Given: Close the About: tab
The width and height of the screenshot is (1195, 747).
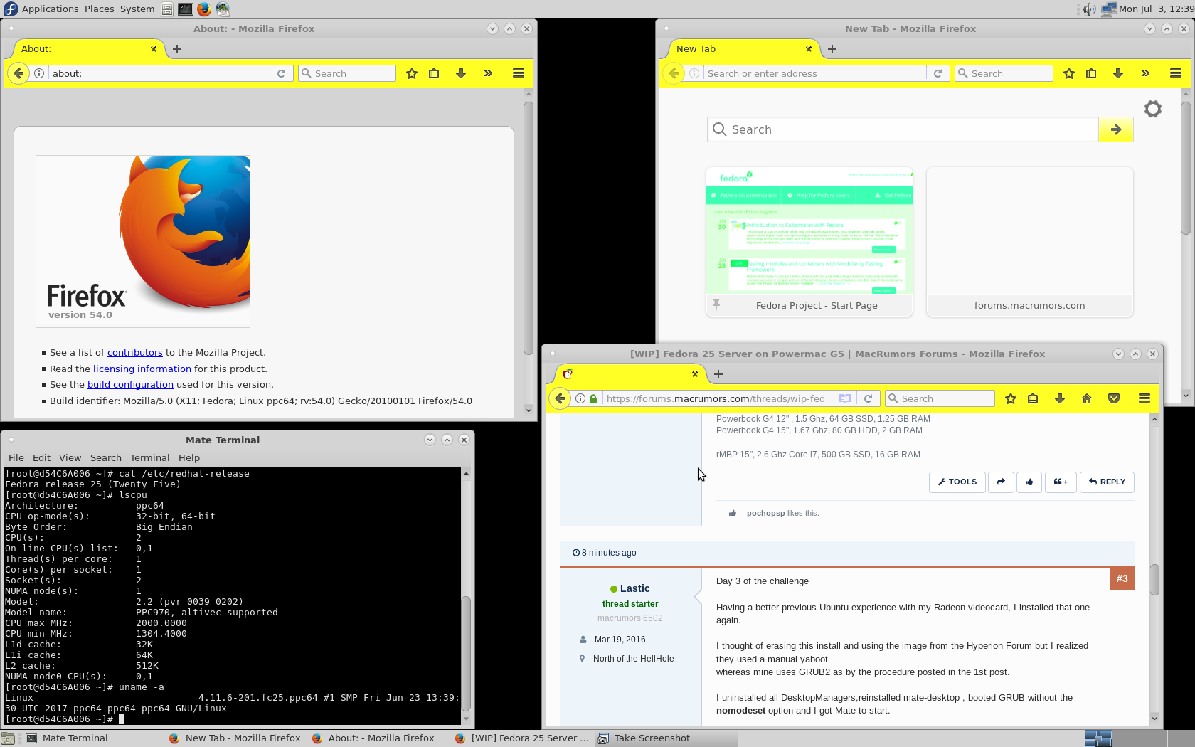Looking at the screenshot, I should tap(154, 49).
